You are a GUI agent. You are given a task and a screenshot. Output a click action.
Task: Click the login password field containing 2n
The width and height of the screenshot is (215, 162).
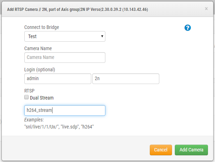[x=125, y=79]
